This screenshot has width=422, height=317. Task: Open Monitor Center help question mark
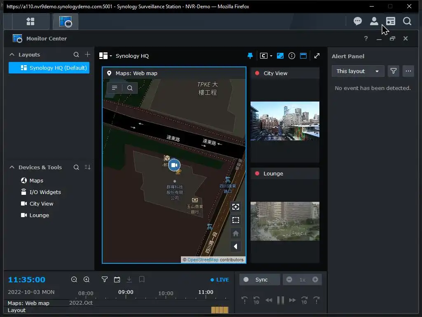[366, 38]
